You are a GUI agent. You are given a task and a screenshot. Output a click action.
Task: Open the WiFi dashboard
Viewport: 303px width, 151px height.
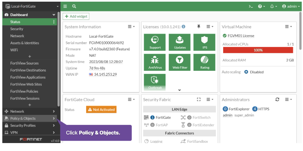pyautogui.click(x=14, y=50)
